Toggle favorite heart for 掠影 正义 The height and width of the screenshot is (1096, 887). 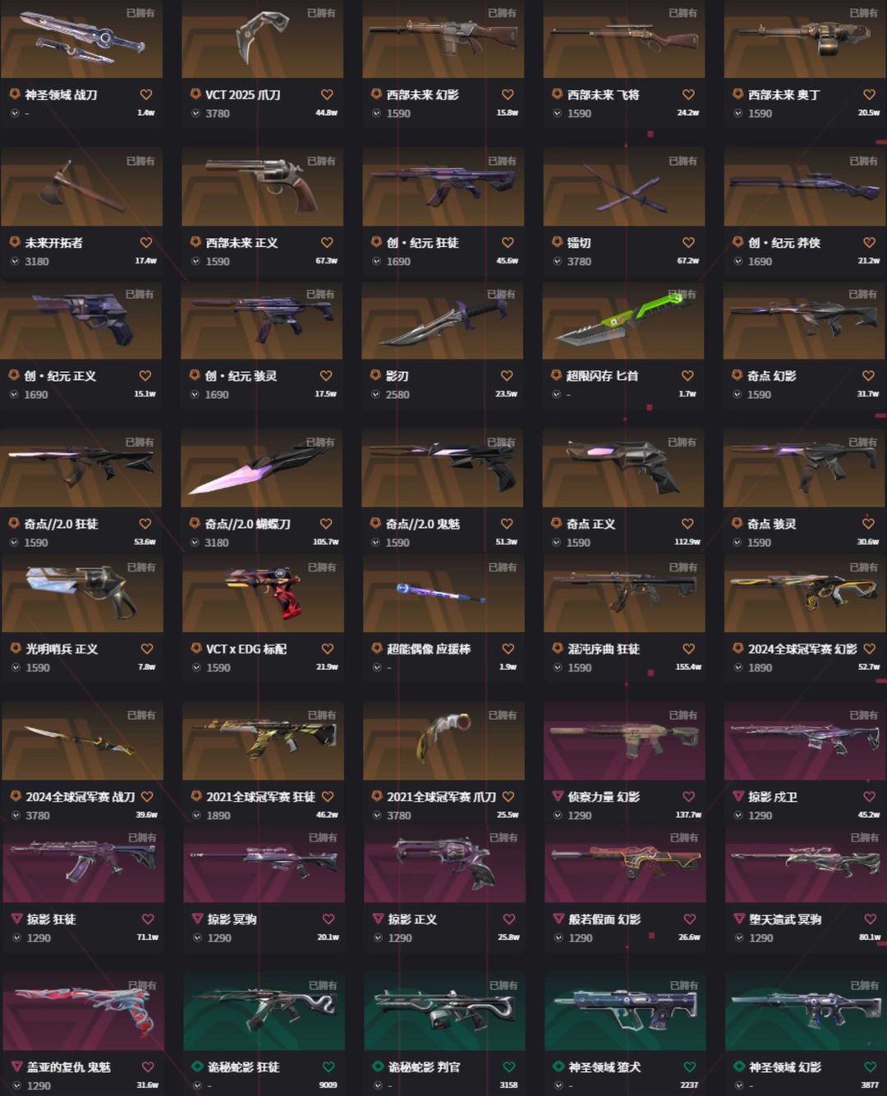[x=509, y=919]
